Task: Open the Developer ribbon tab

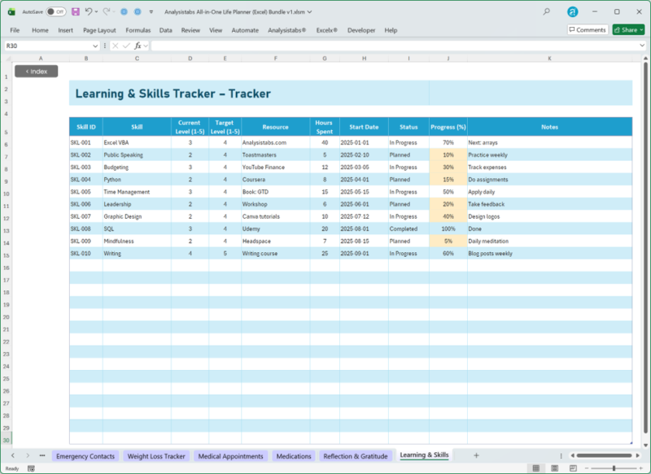Action: pyautogui.click(x=361, y=30)
